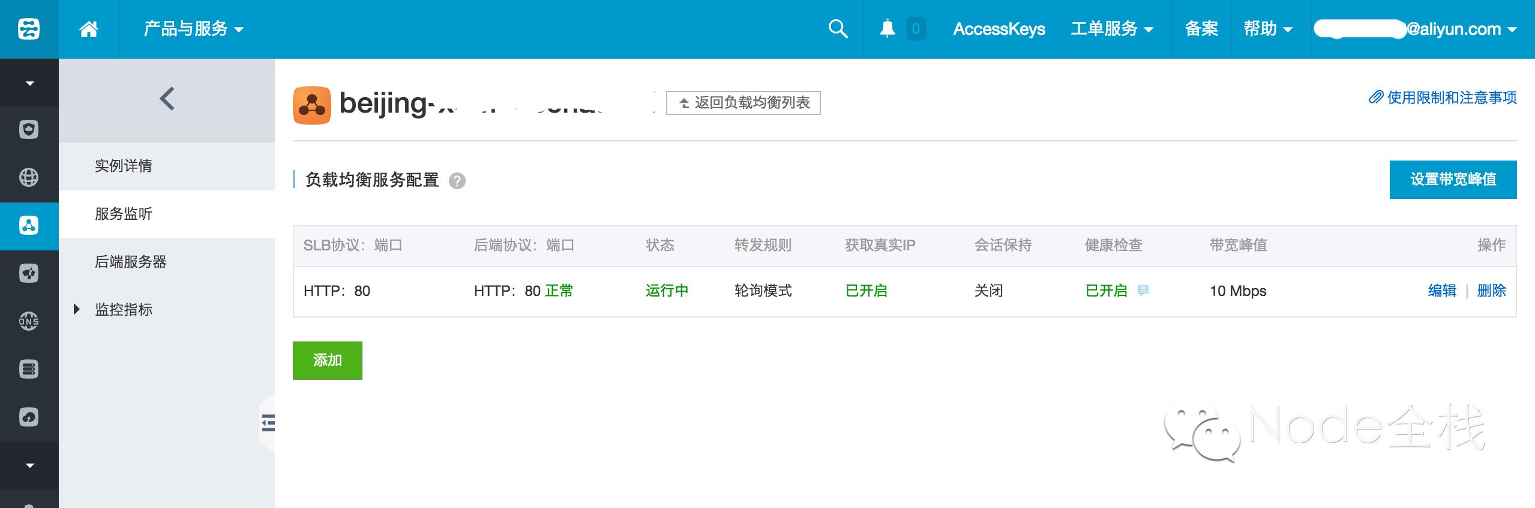Open the 工单服务 dropdown
The width and height of the screenshot is (1535, 508).
[x=1112, y=29]
